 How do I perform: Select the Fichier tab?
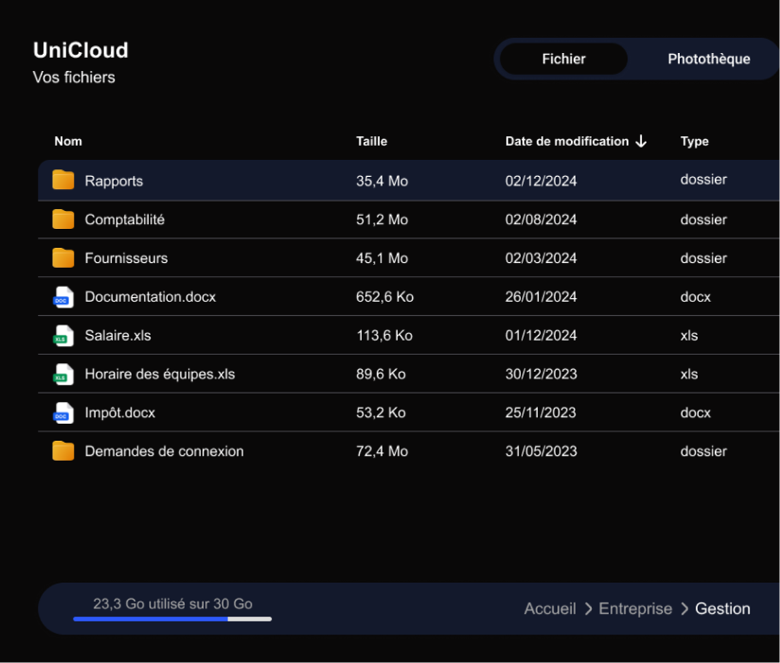[562, 59]
